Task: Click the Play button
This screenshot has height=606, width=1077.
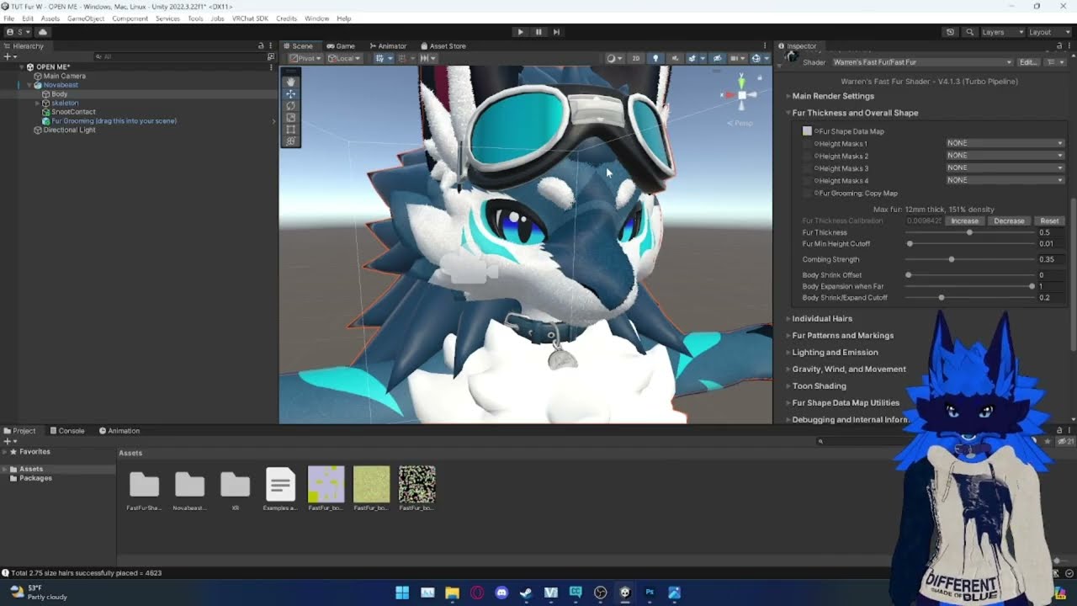Action: 520,32
